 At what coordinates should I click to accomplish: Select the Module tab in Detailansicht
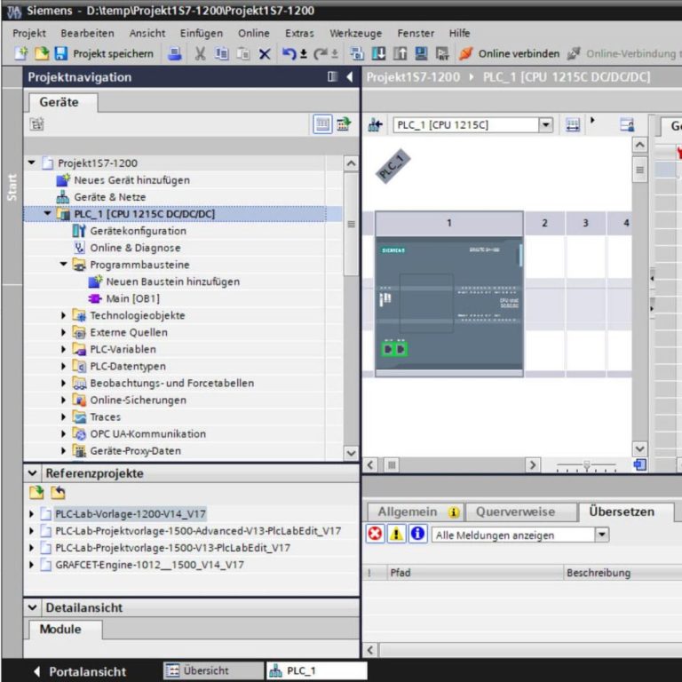pos(60,630)
